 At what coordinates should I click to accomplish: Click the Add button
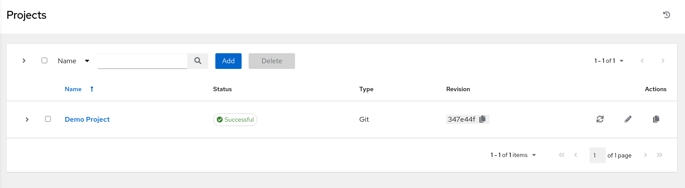(228, 61)
